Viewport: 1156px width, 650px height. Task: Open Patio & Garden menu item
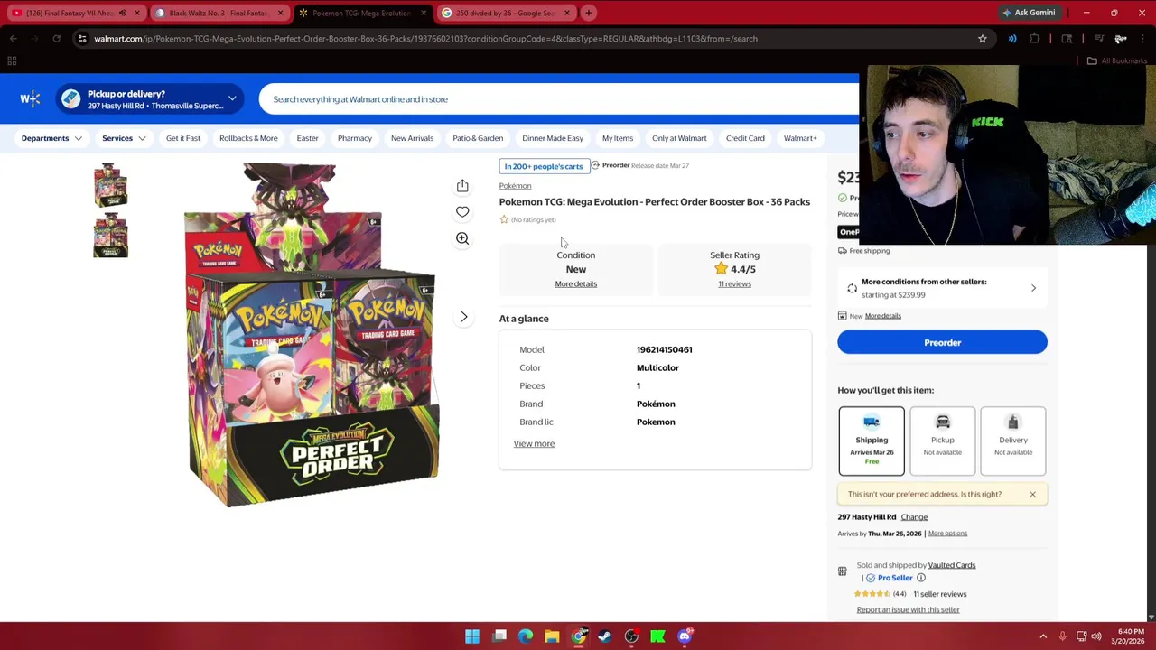pyautogui.click(x=478, y=138)
